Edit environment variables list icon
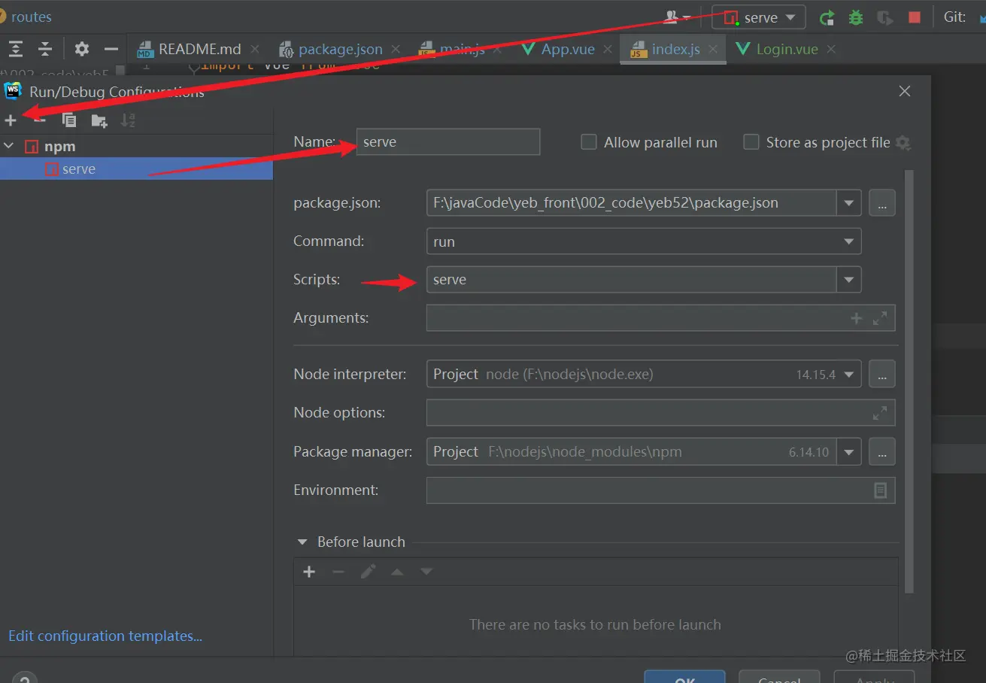986x683 pixels. (880, 490)
